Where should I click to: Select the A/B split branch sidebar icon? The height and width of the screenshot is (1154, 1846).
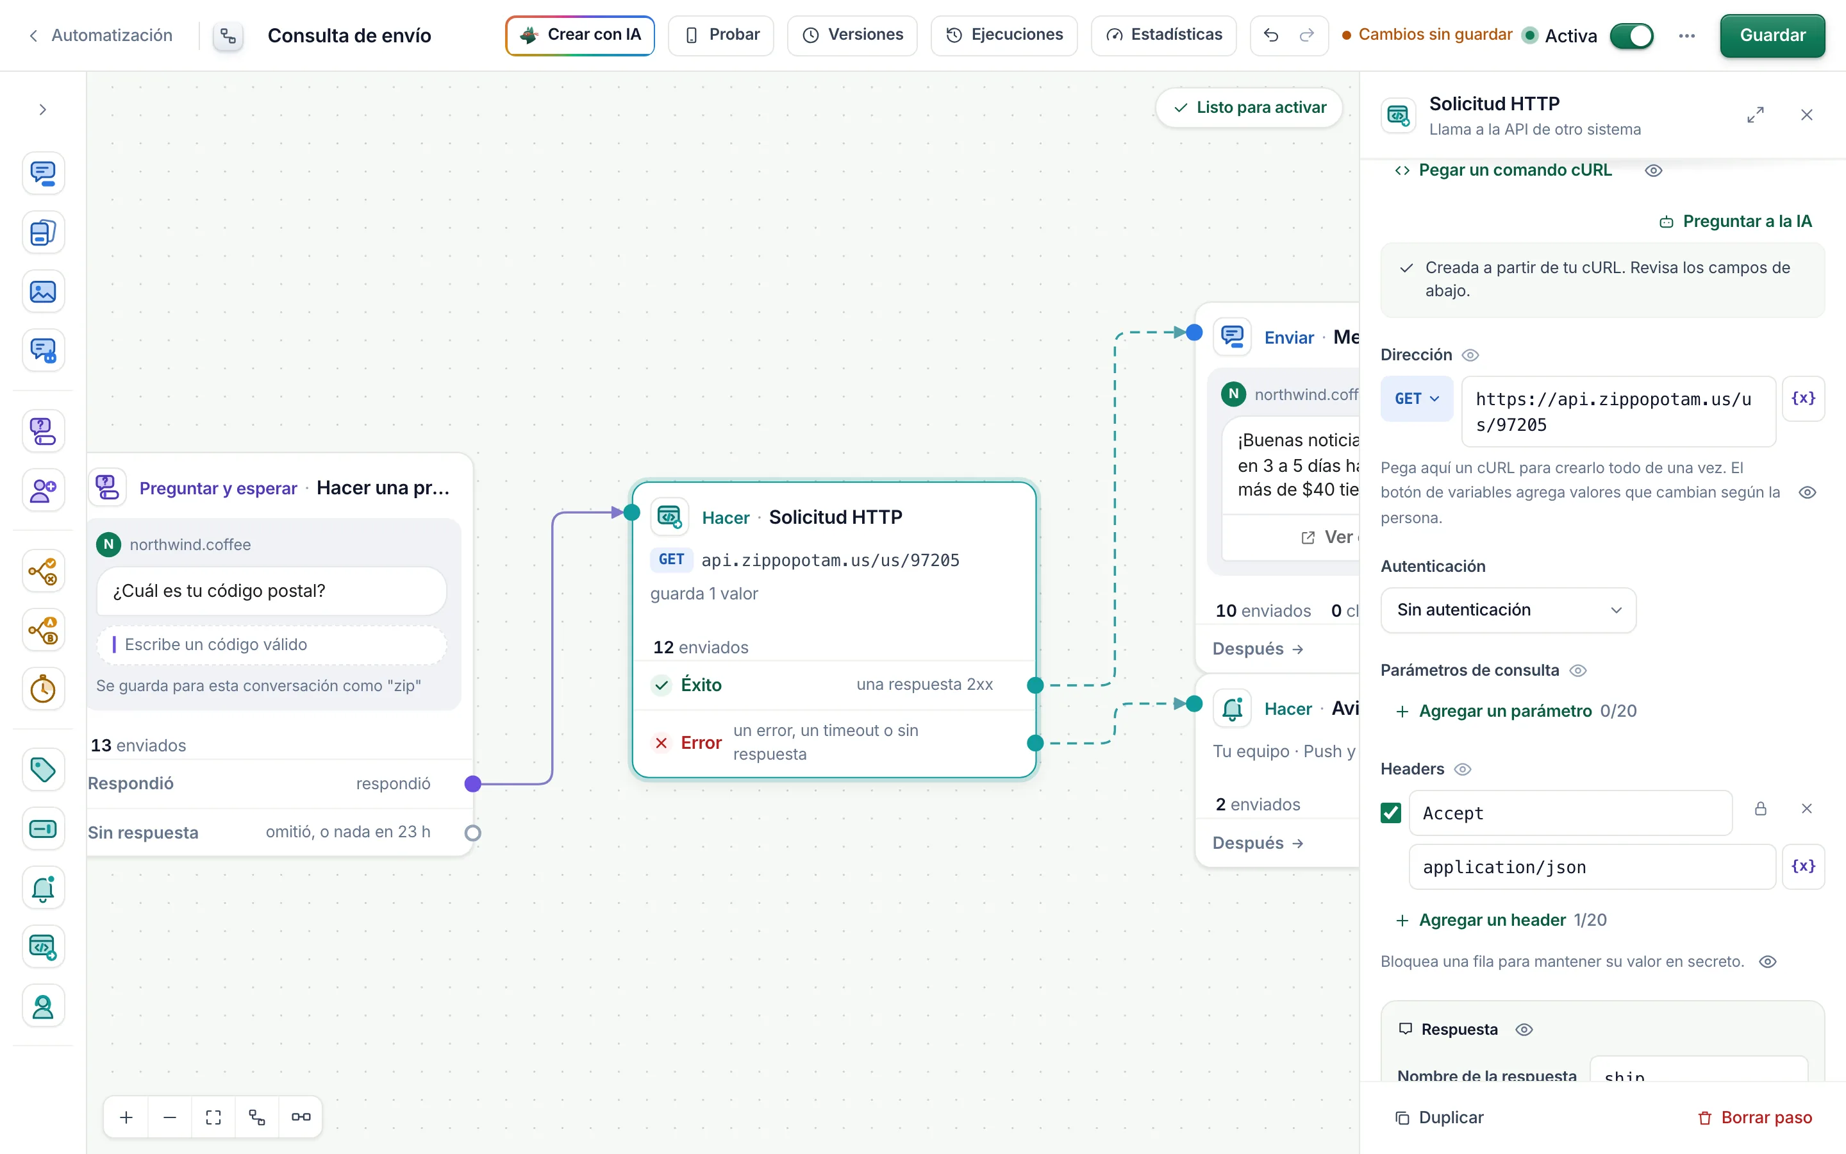[43, 630]
